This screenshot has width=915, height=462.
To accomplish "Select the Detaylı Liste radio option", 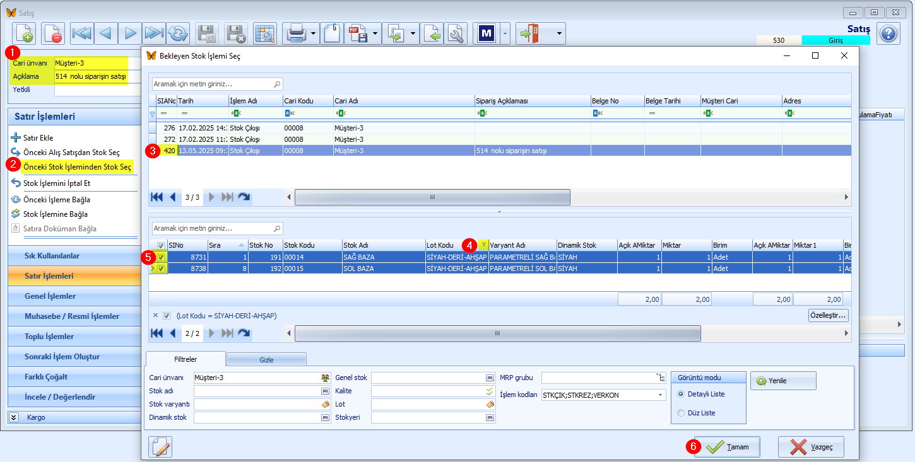I will pos(680,394).
